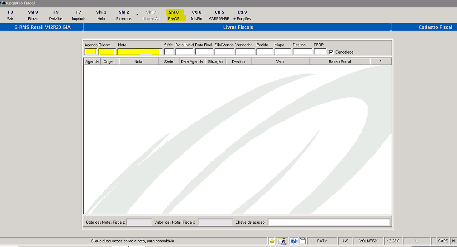
Task: Click the Chave de acesso input field
Action: coord(329,222)
